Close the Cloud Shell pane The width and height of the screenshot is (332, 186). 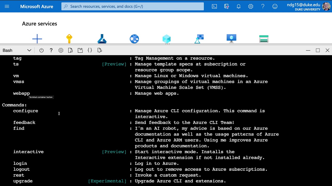327,50
